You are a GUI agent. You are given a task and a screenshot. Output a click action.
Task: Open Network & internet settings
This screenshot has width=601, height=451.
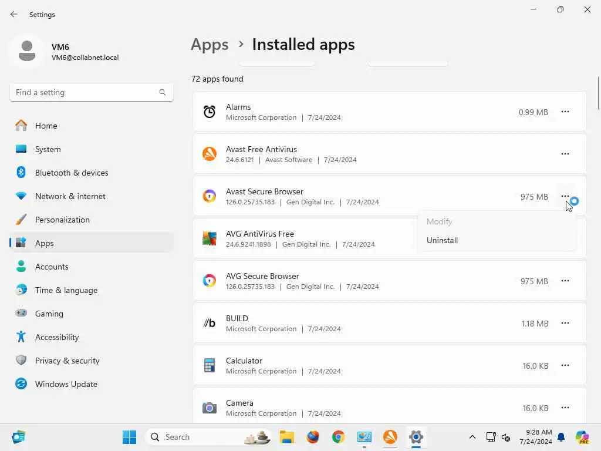coord(92,196)
